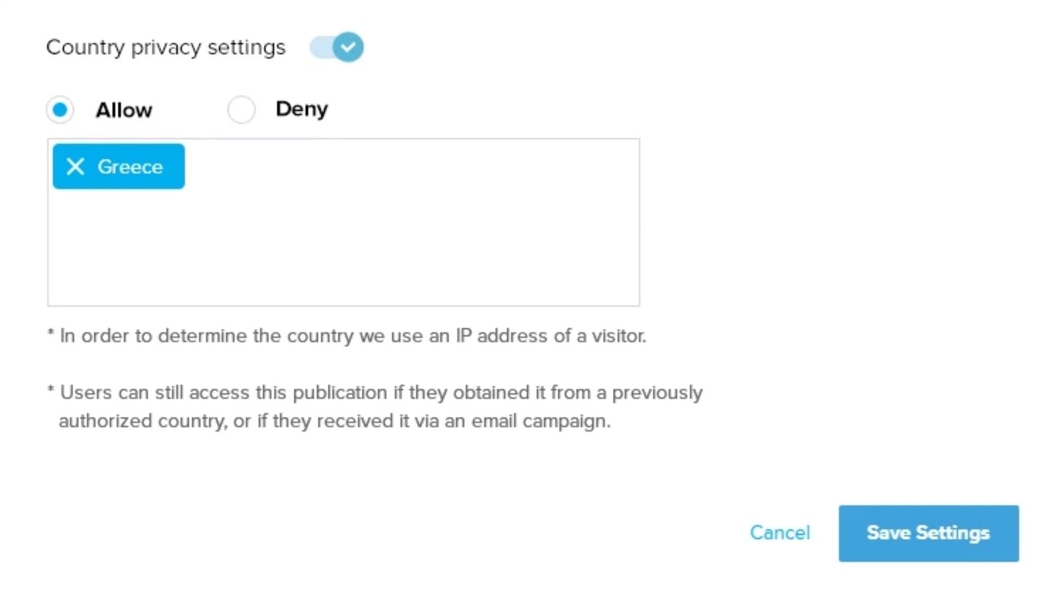Click the Greece country tag name
This screenshot has height=602, width=1056.
point(130,167)
